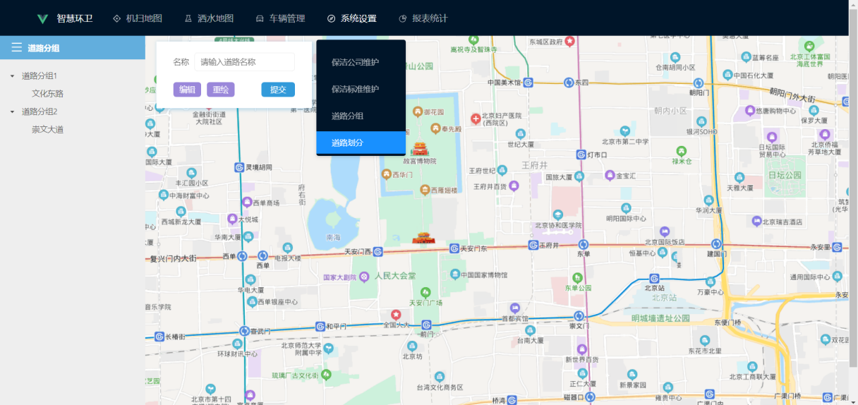Click the compass icon beside 系统设置
This screenshot has width=858, height=405.
331,18
